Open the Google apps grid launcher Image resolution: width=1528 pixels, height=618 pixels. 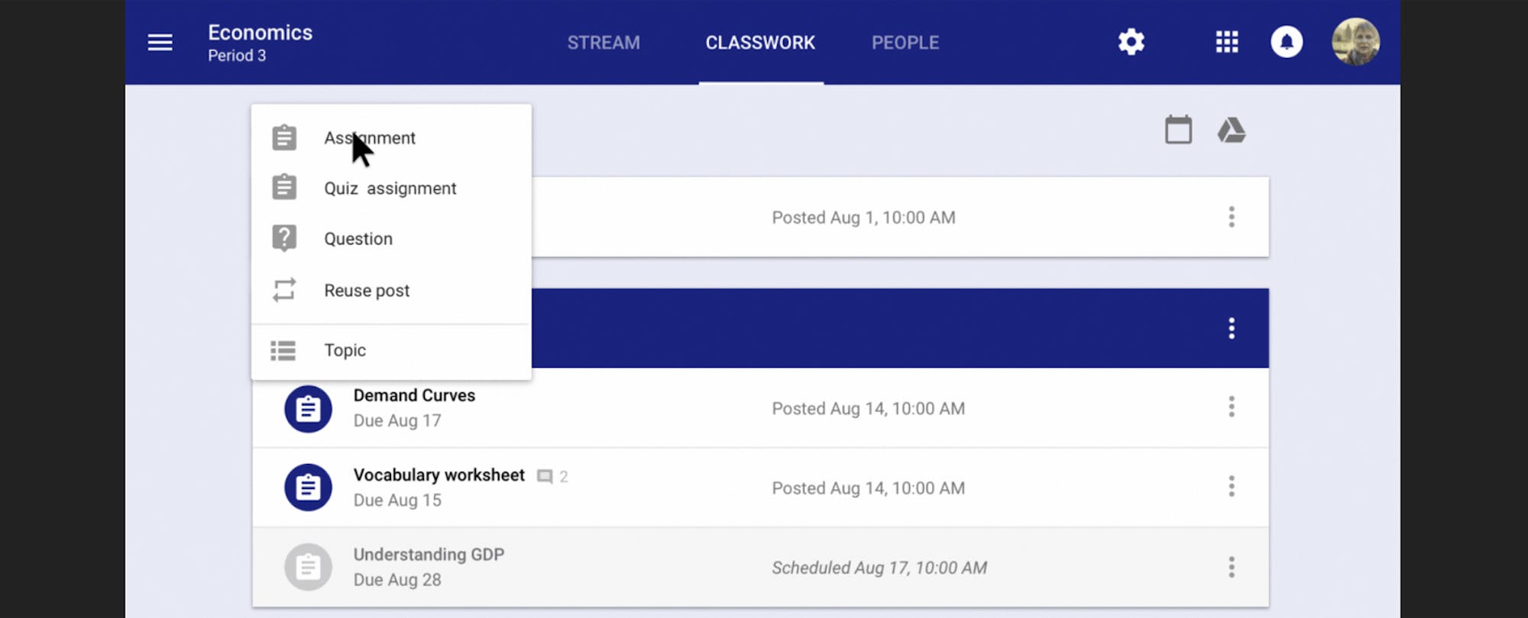(x=1226, y=42)
